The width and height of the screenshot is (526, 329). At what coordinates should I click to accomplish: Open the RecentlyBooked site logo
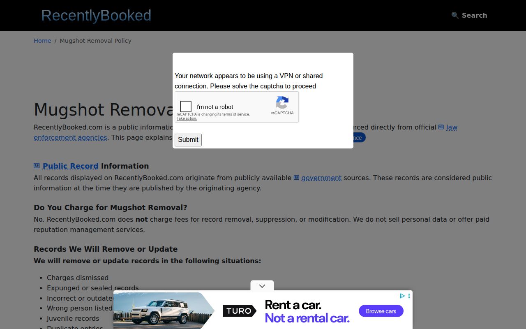tap(96, 16)
